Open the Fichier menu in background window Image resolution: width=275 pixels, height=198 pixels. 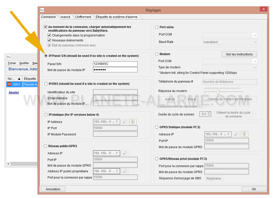pos(12,63)
